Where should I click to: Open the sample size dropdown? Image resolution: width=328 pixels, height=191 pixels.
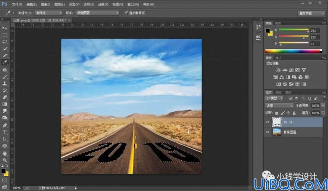tap(48, 13)
